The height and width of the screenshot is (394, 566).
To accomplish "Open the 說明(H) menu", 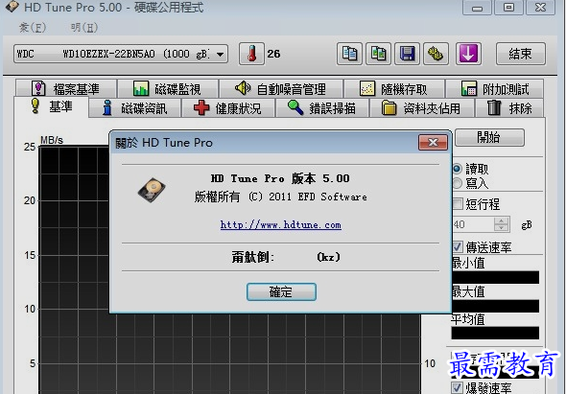I will tap(84, 28).
